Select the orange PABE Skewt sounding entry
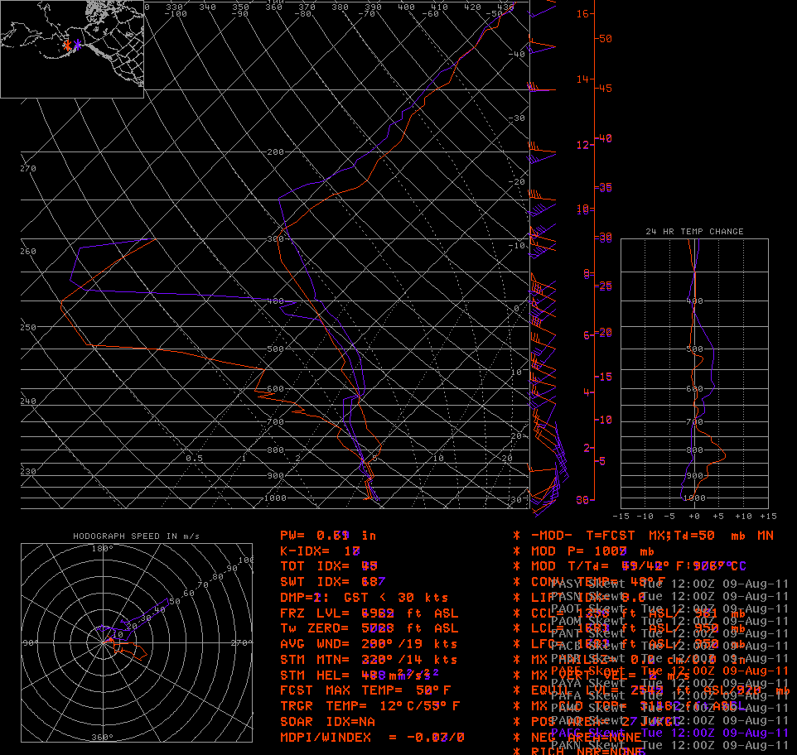 pos(669,671)
